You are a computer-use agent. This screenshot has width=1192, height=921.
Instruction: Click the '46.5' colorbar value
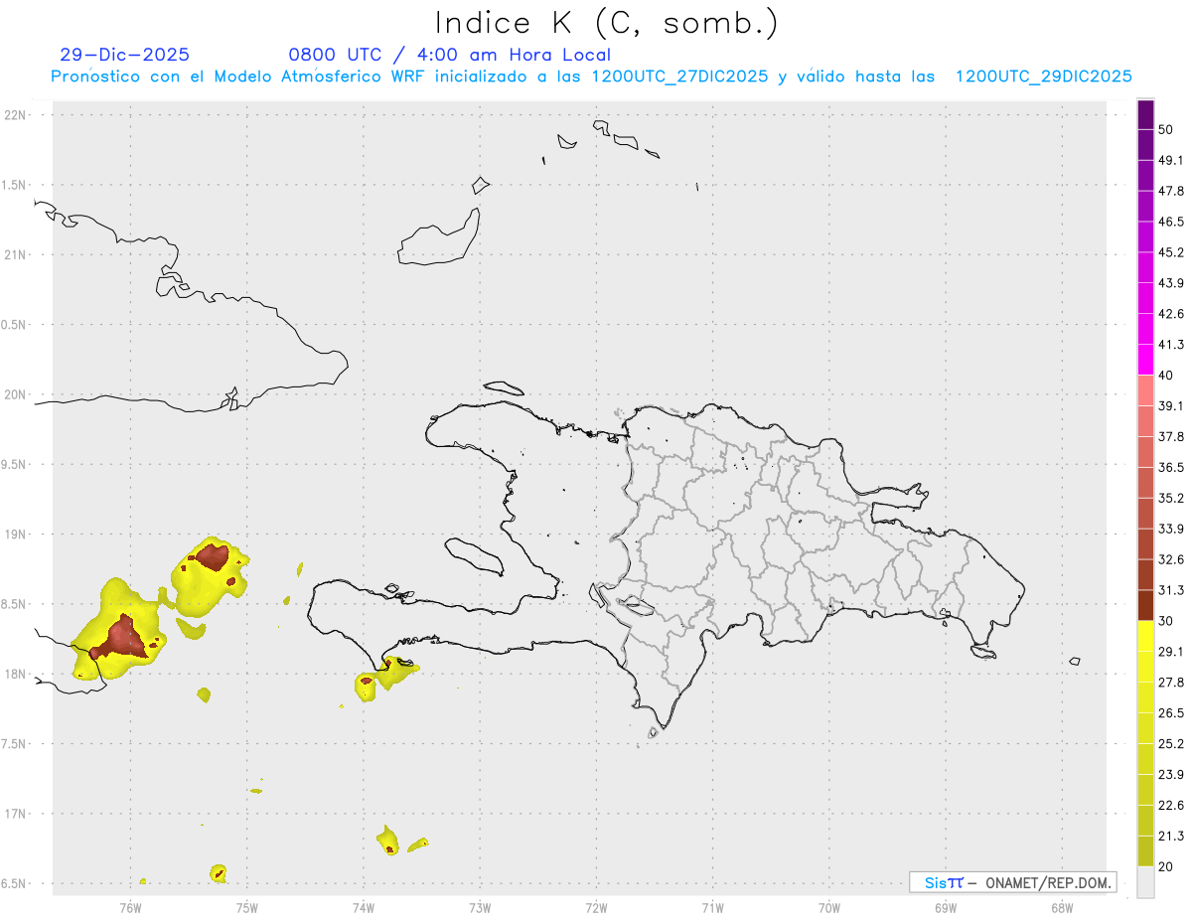1172,222
